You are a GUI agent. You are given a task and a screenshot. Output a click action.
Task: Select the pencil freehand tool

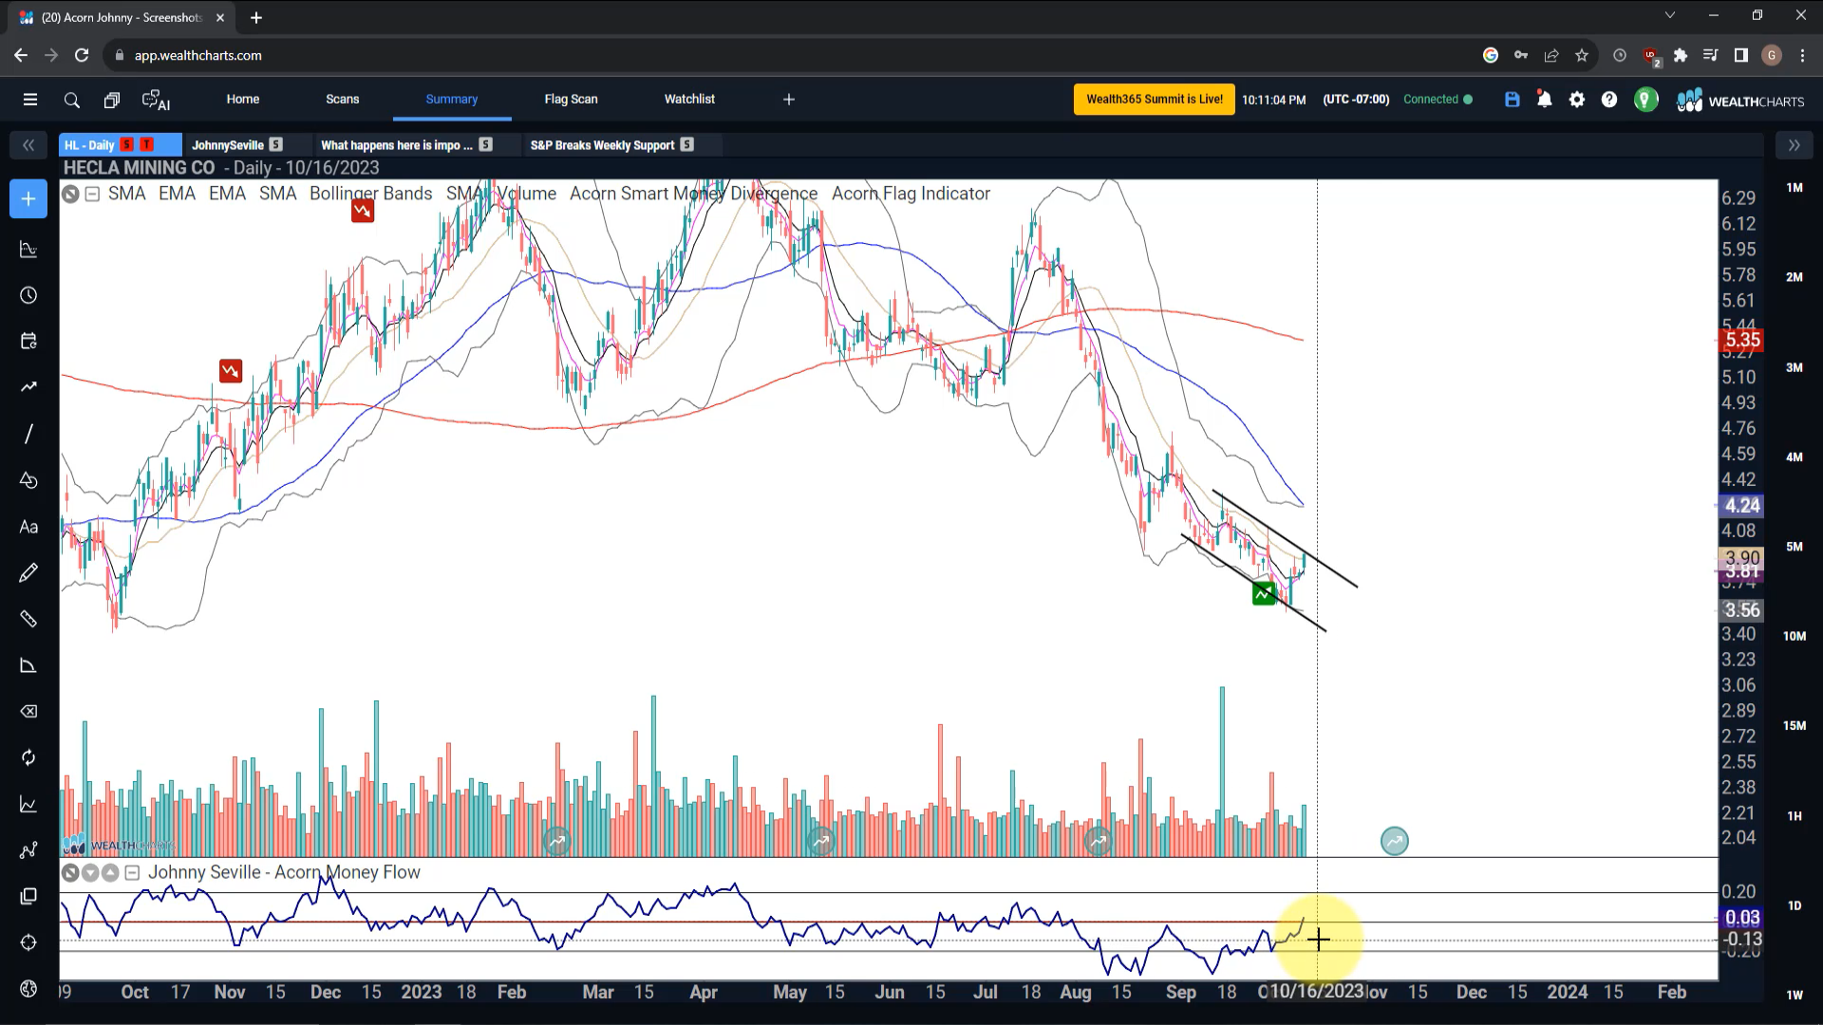28,572
